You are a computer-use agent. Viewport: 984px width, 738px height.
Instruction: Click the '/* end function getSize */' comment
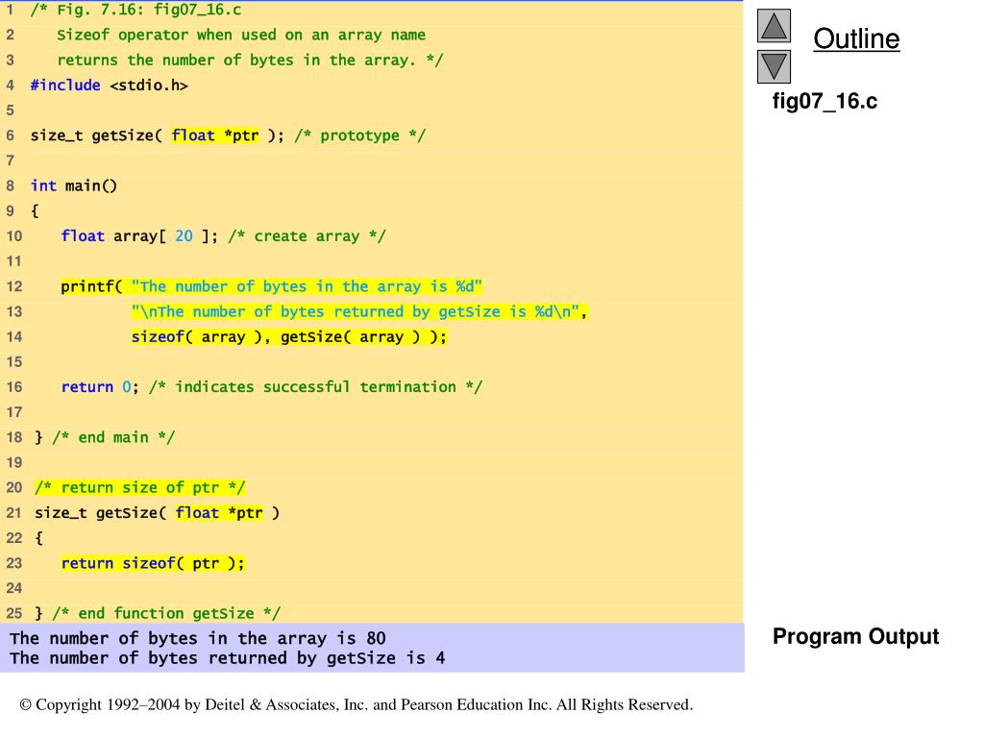166,613
